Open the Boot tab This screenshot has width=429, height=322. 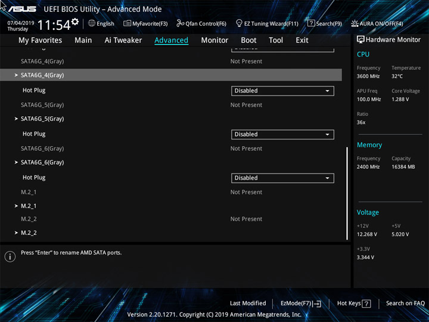point(248,41)
